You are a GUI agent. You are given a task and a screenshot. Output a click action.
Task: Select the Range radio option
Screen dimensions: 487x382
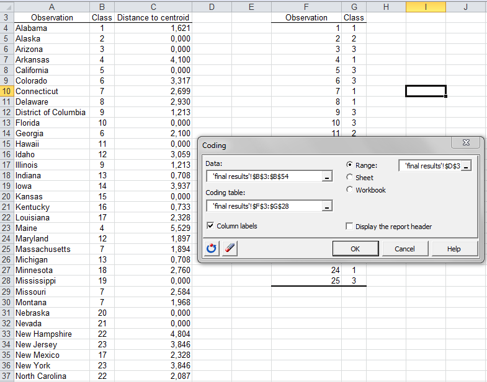coord(349,165)
